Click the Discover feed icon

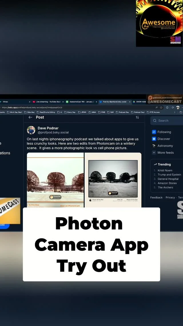pos(154,139)
